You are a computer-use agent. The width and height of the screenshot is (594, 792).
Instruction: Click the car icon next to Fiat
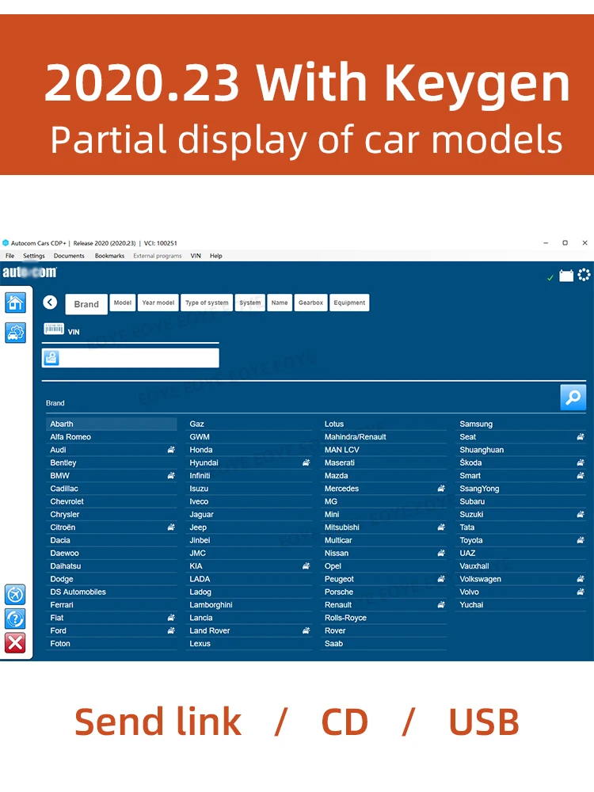tap(171, 617)
